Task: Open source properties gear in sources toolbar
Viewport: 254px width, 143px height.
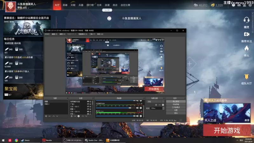Action: click(78, 116)
